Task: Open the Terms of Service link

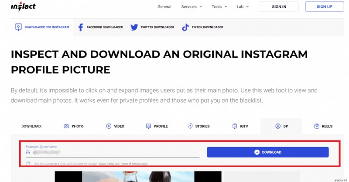Action: [x=130, y=164]
